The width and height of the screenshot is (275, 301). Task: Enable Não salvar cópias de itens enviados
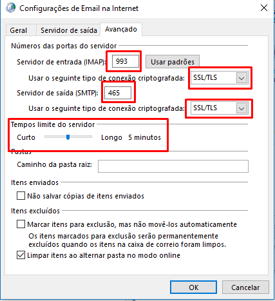(x=21, y=196)
